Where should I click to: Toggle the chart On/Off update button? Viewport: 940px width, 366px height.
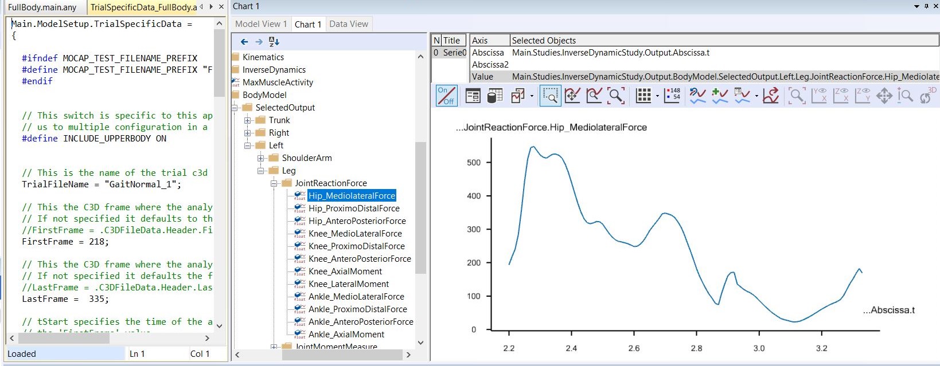tap(446, 96)
